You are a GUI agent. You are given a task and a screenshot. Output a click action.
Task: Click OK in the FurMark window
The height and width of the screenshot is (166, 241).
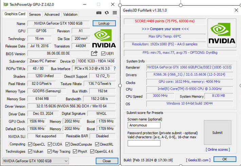[225, 159]
